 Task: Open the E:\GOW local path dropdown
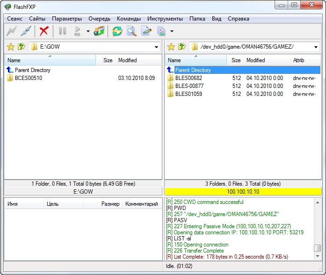(157, 47)
